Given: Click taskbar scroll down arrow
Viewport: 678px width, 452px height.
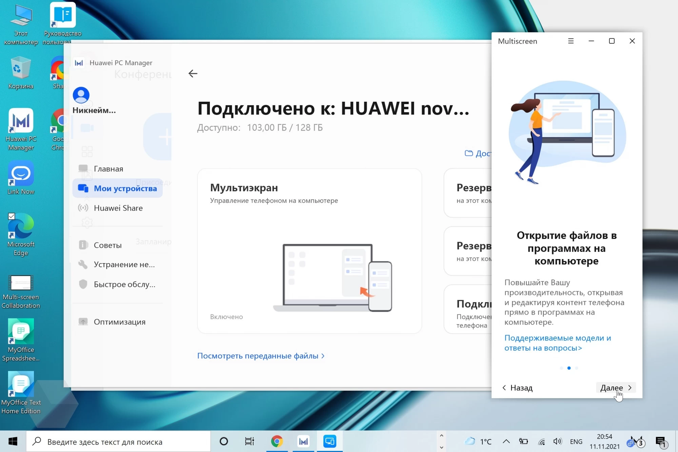Looking at the screenshot, I should click(x=441, y=447).
